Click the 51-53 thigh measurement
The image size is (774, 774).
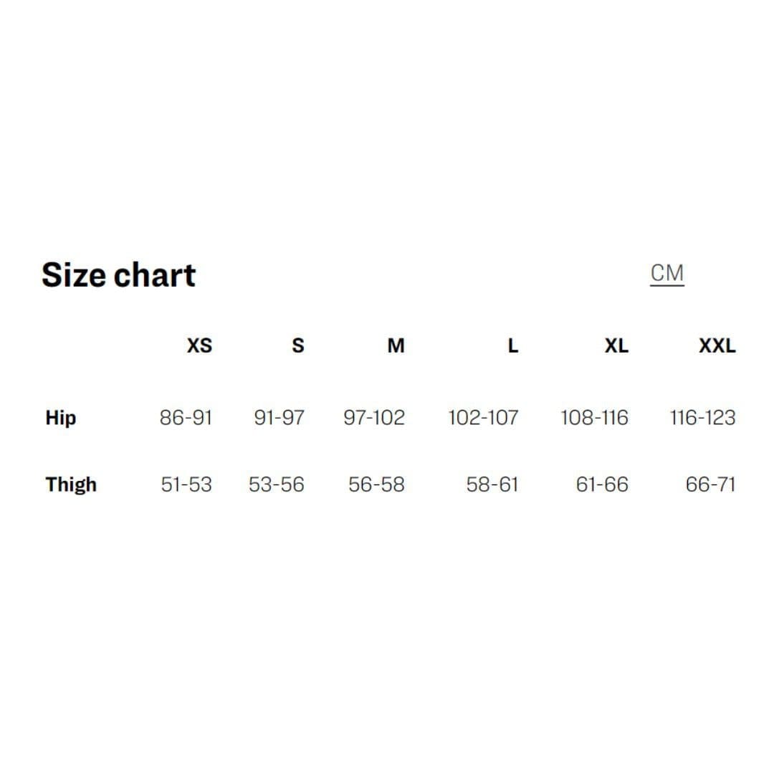(186, 485)
